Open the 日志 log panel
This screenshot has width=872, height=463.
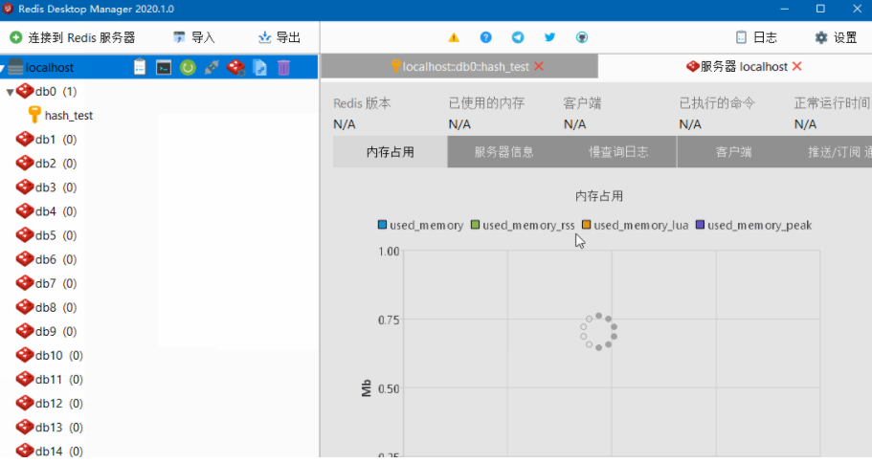click(756, 37)
